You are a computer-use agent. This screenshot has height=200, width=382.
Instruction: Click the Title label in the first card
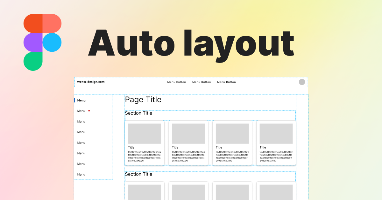pos(131,147)
